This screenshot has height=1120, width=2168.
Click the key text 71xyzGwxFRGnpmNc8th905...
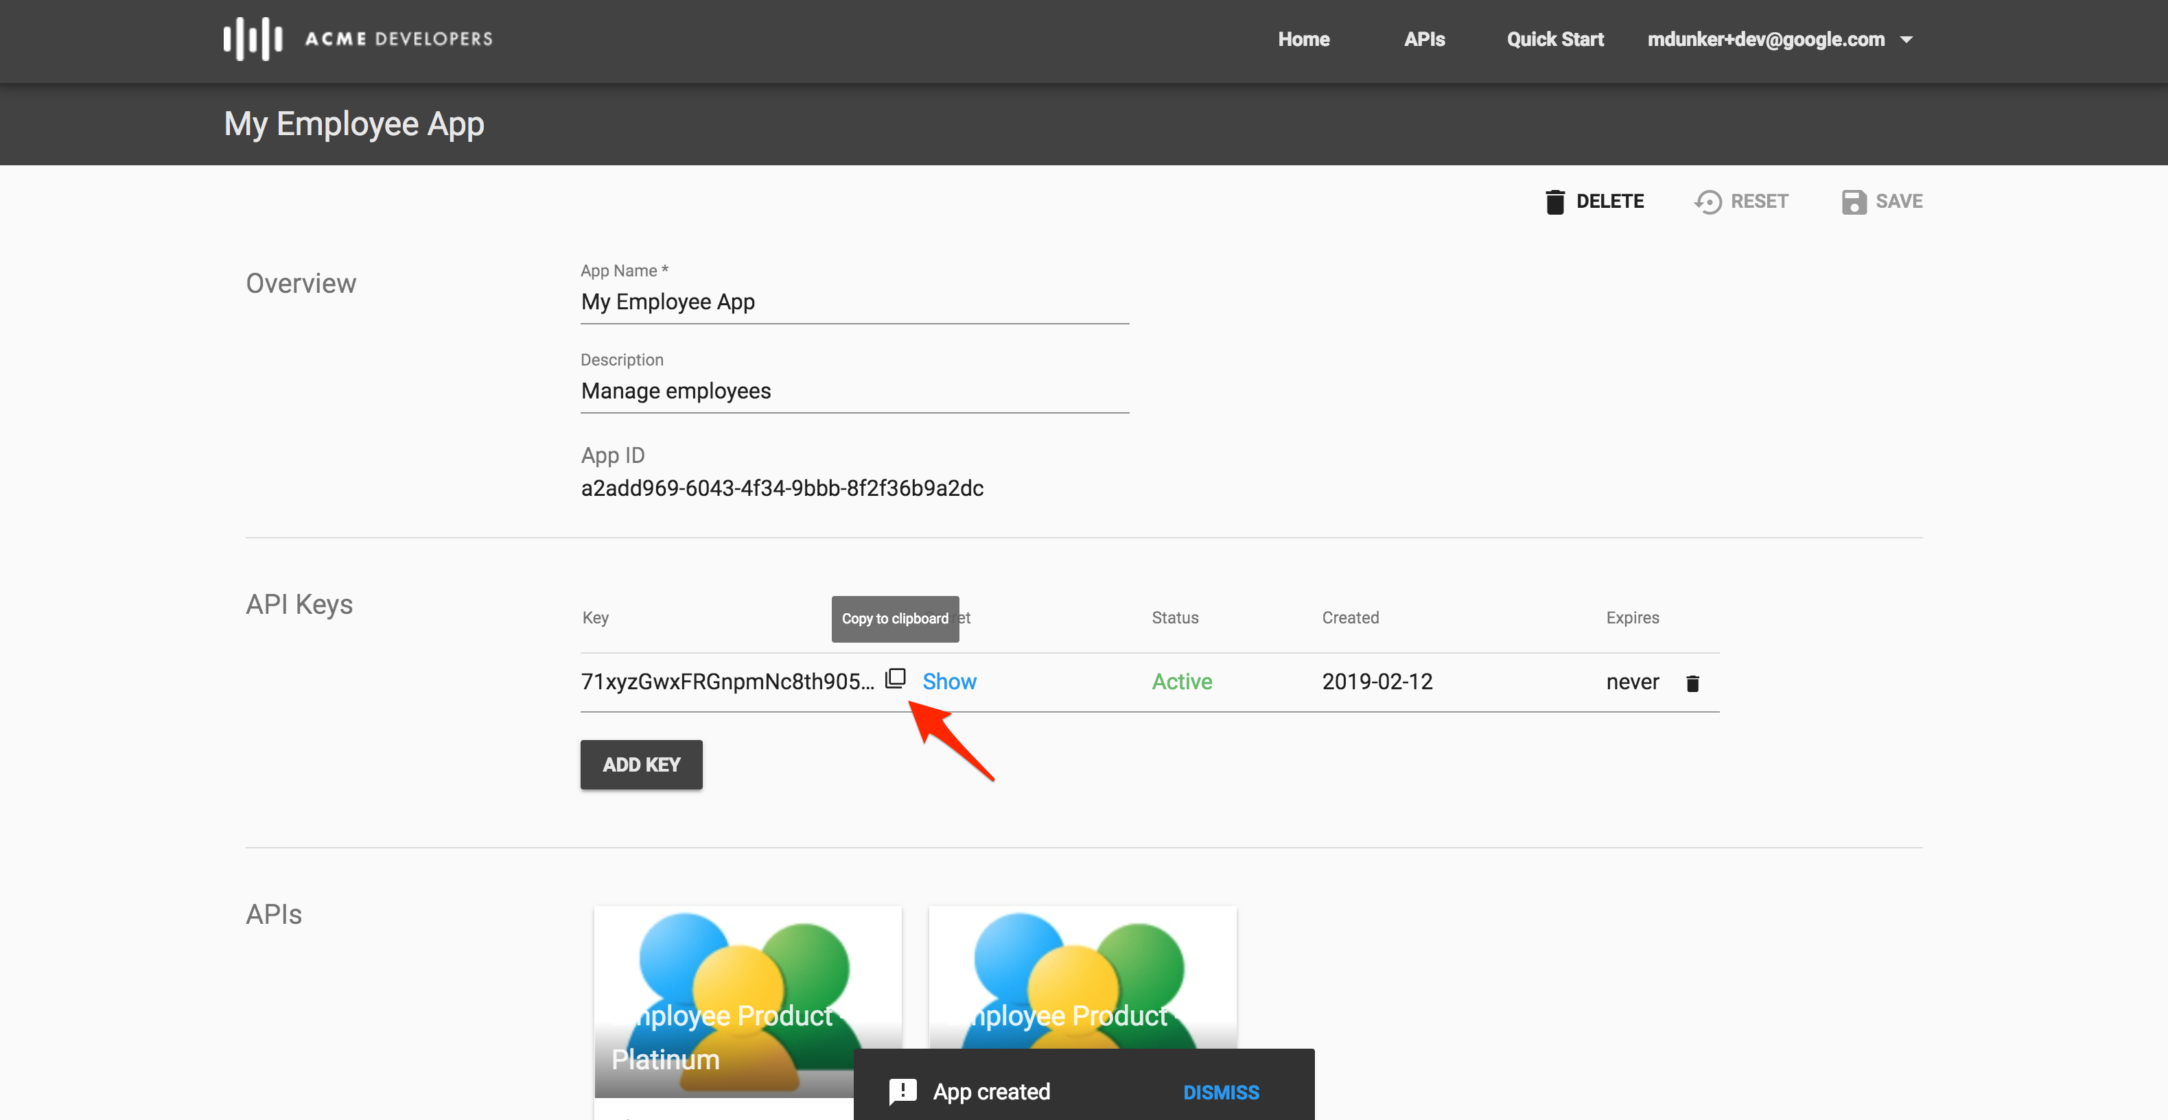coord(728,681)
